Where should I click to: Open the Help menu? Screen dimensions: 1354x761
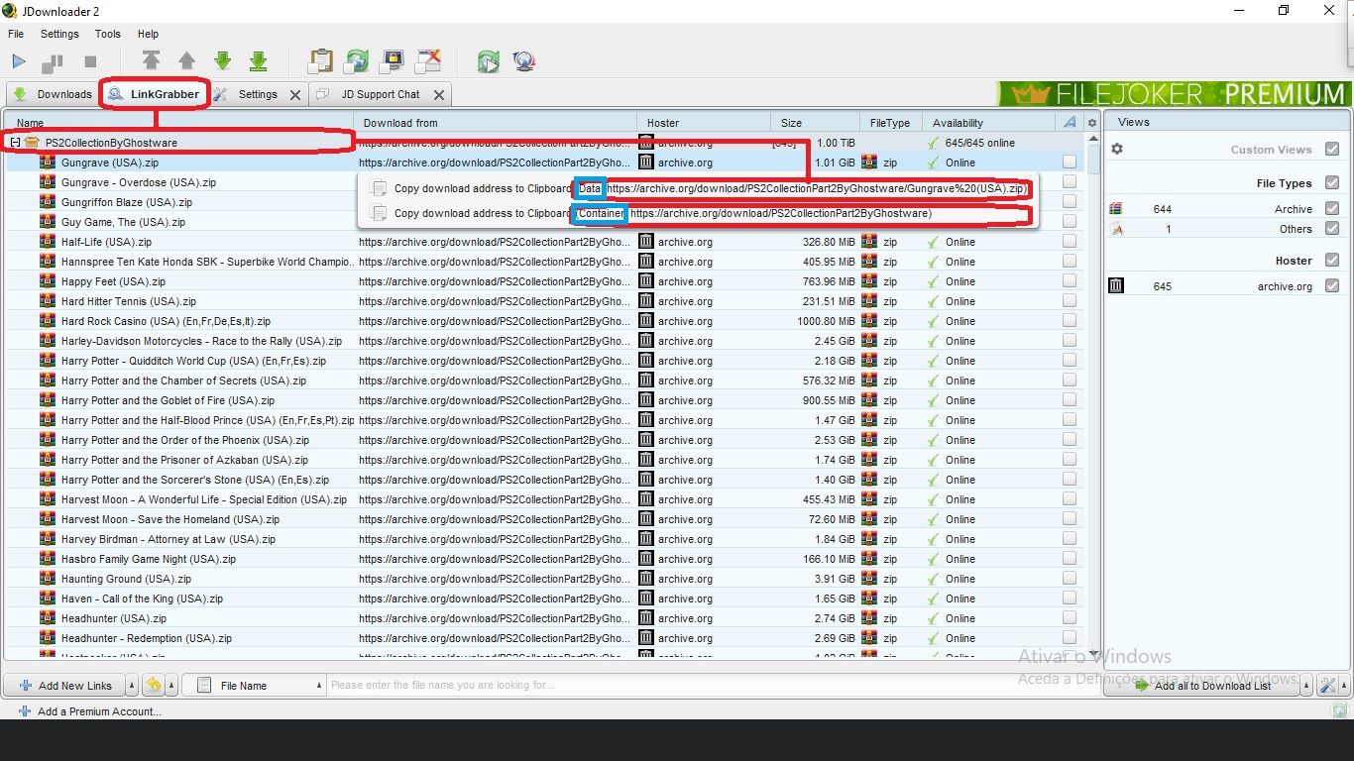coord(148,34)
